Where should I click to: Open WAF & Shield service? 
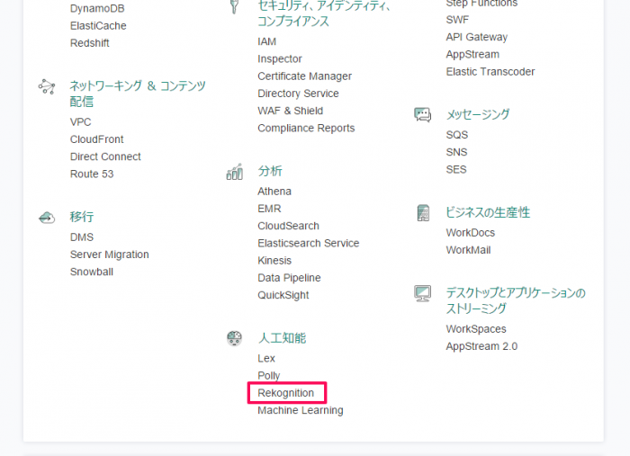click(290, 111)
